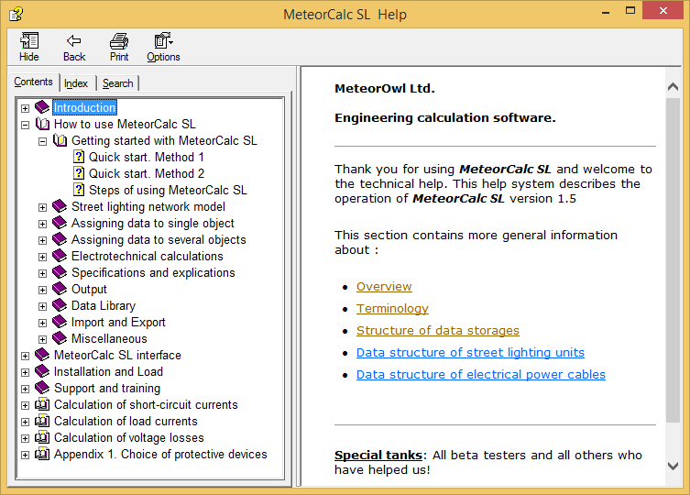
Task: Click the help app icon in title bar
Action: click(x=16, y=14)
